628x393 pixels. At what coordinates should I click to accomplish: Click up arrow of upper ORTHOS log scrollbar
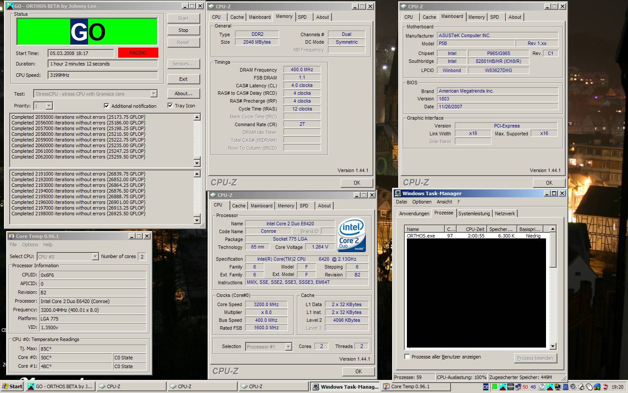point(197,117)
